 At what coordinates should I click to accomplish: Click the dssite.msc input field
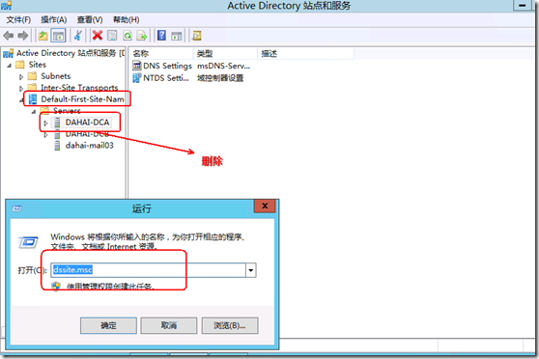point(149,270)
